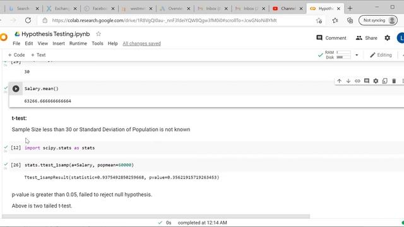Refresh the browser page
The width and height of the screenshot is (404, 227).
(x=28, y=20)
